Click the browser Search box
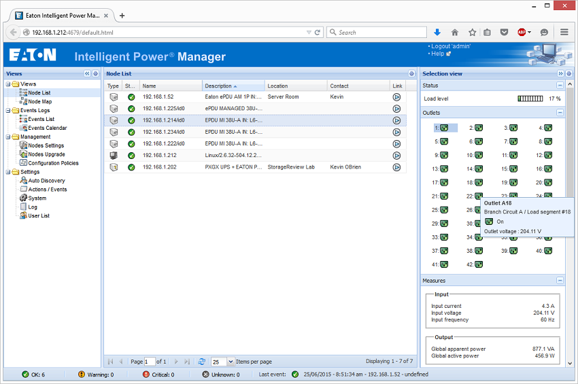The image size is (578, 384). 376,33
